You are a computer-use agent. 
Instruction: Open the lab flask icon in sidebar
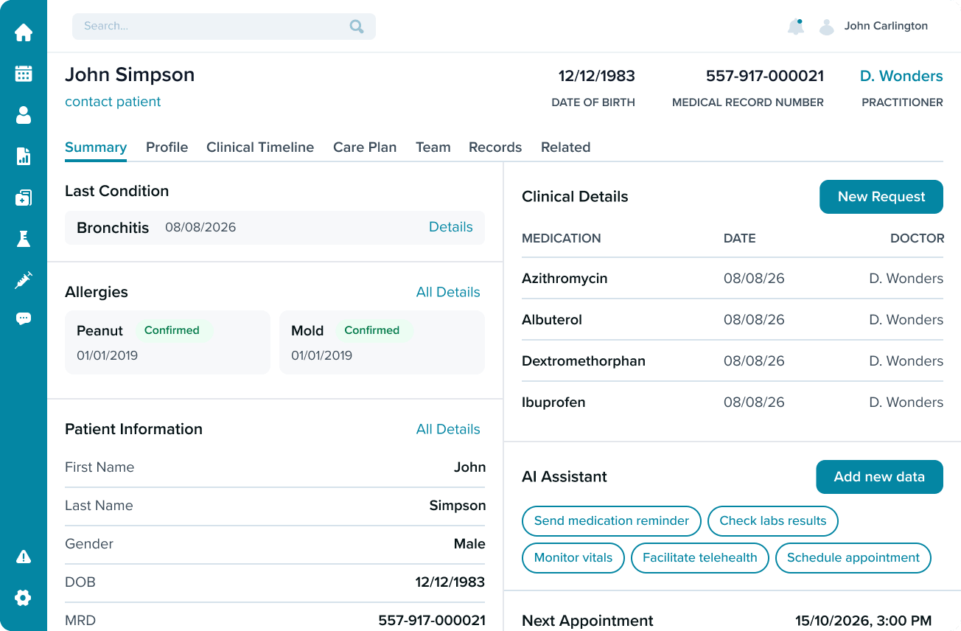(x=24, y=239)
